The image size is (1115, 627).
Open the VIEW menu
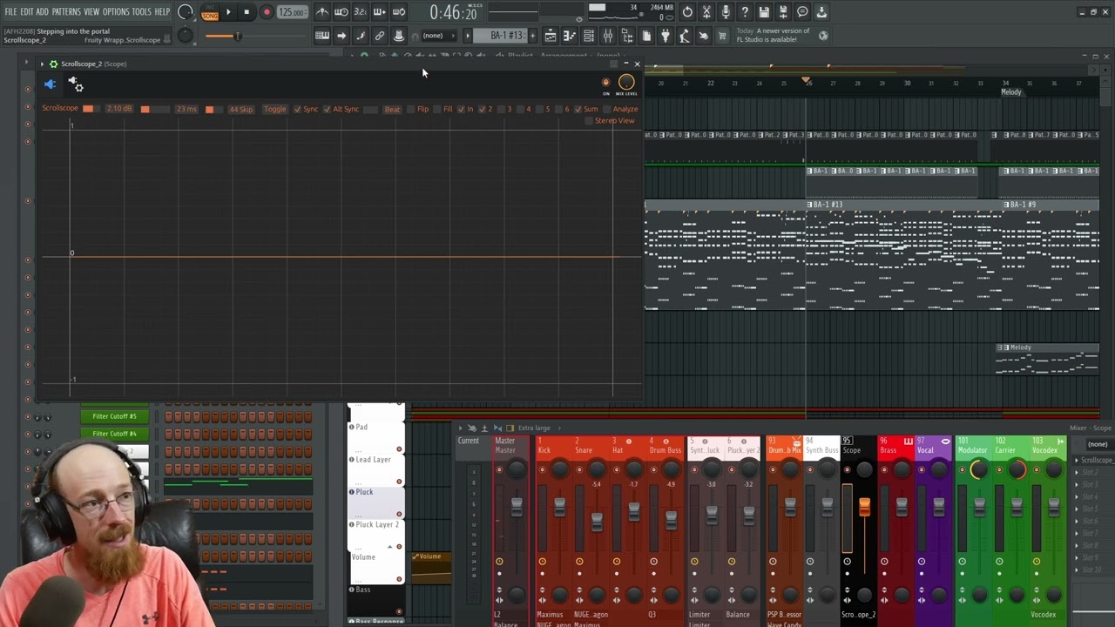coord(91,12)
